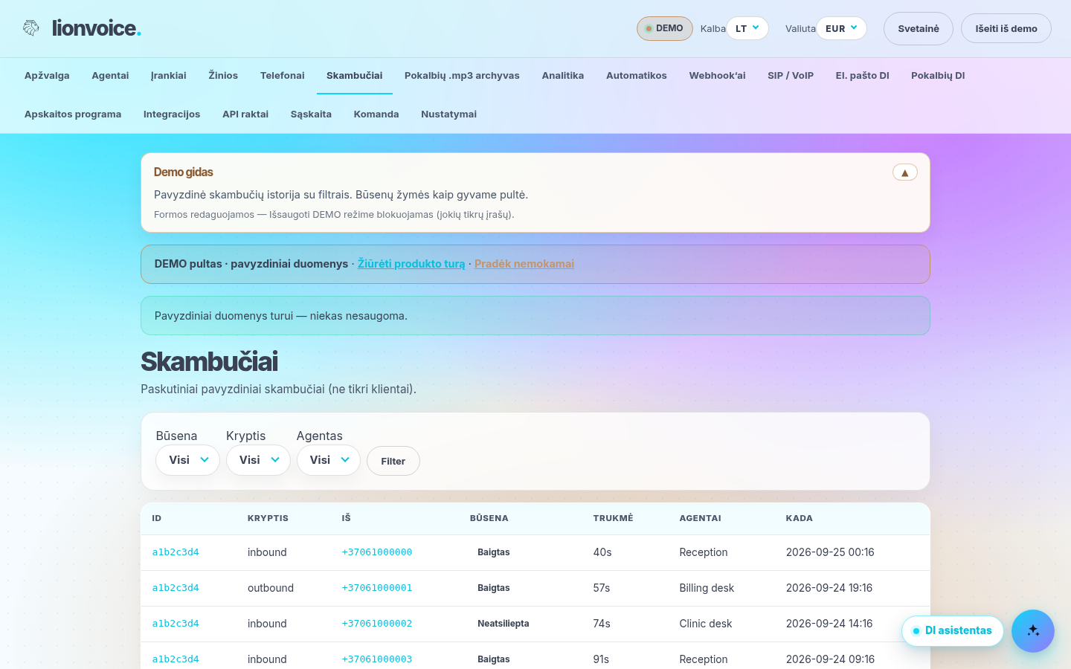1071x669 pixels.
Task: Switch to the Įrankiai tab
Action: tap(169, 76)
